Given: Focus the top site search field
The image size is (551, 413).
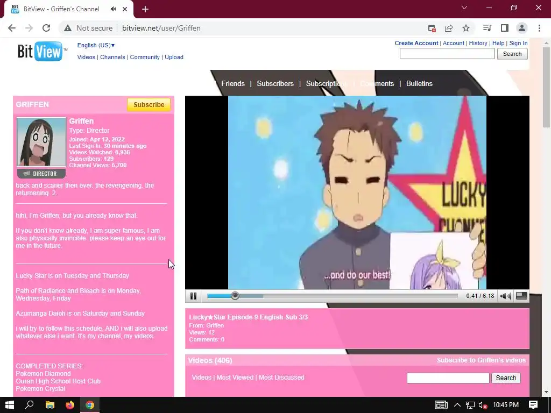Looking at the screenshot, I should [447, 54].
